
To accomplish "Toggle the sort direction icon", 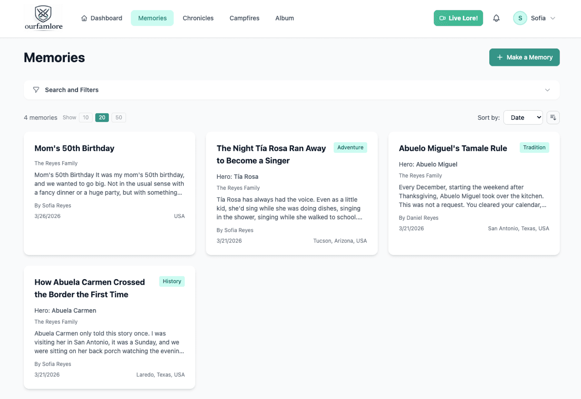I will pyautogui.click(x=553, y=118).
